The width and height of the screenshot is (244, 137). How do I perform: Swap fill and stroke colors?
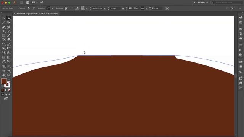9,80
